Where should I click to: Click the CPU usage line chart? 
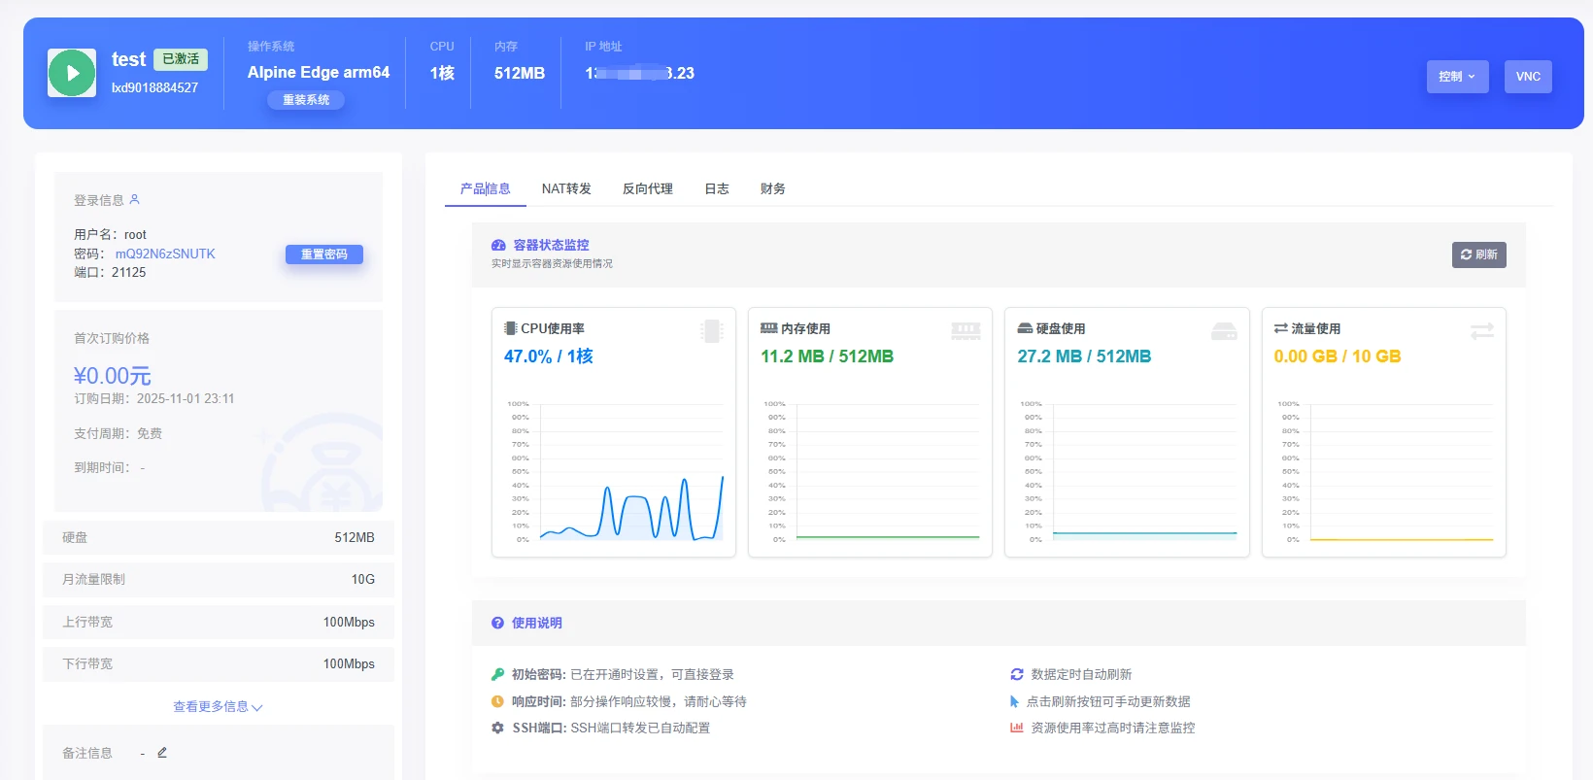pos(614,471)
